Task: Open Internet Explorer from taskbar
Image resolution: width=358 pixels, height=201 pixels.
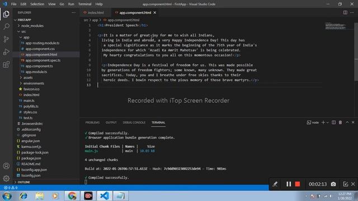Action: point(23,196)
